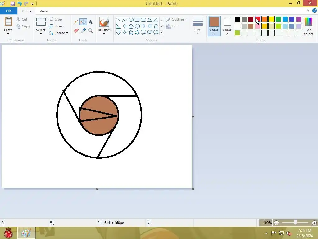Open the Brushes dropdown arrow
318x239 pixels.
click(104, 34)
